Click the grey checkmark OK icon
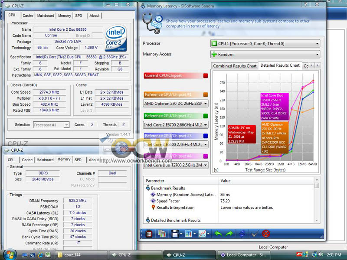Screen dimensions: 347x260 tap(254, 234)
